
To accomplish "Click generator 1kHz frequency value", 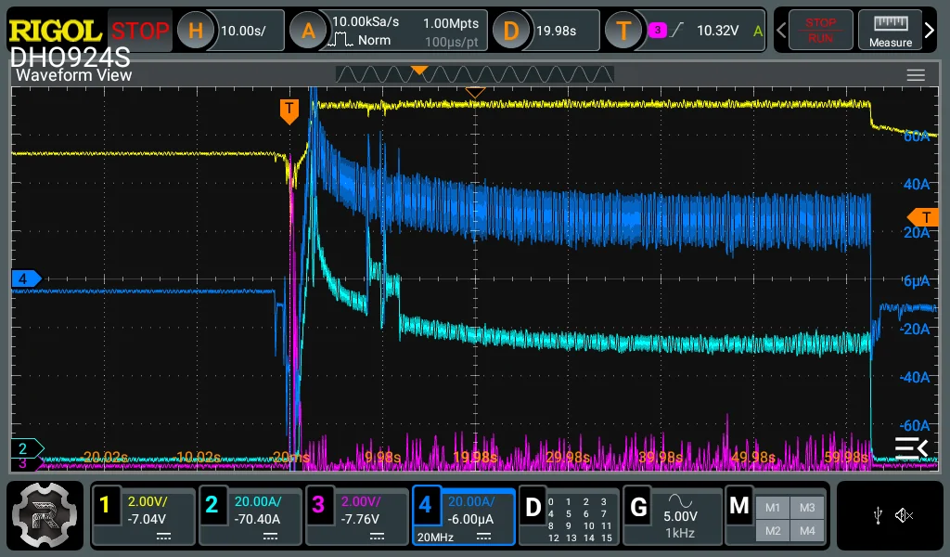I will coord(680,533).
